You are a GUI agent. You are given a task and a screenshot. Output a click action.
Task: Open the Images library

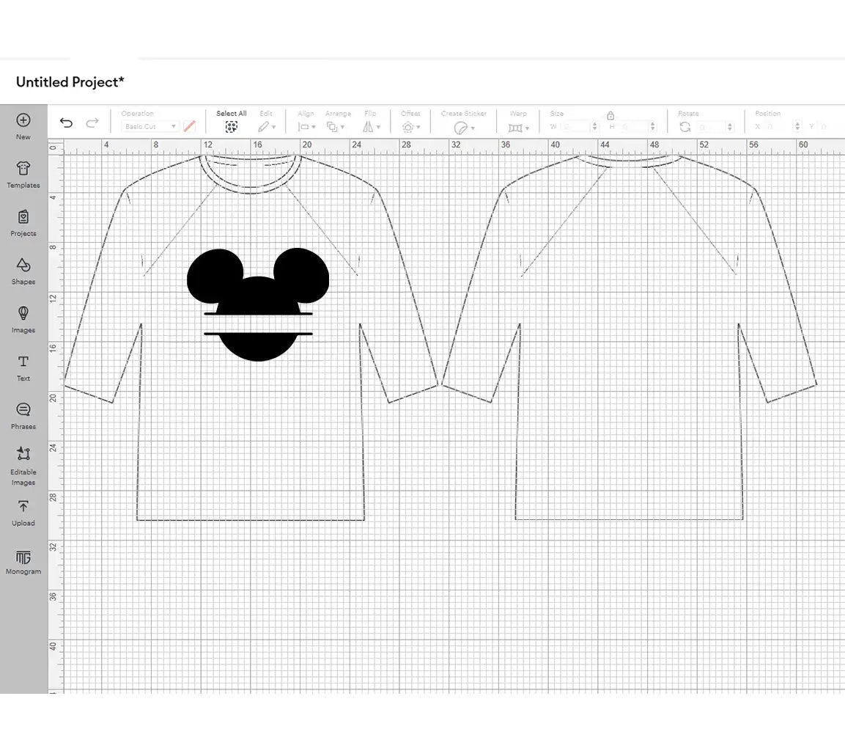(x=23, y=320)
